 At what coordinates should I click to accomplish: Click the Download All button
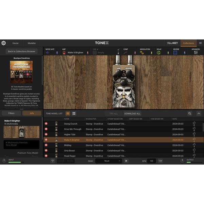[x=132, y=114]
